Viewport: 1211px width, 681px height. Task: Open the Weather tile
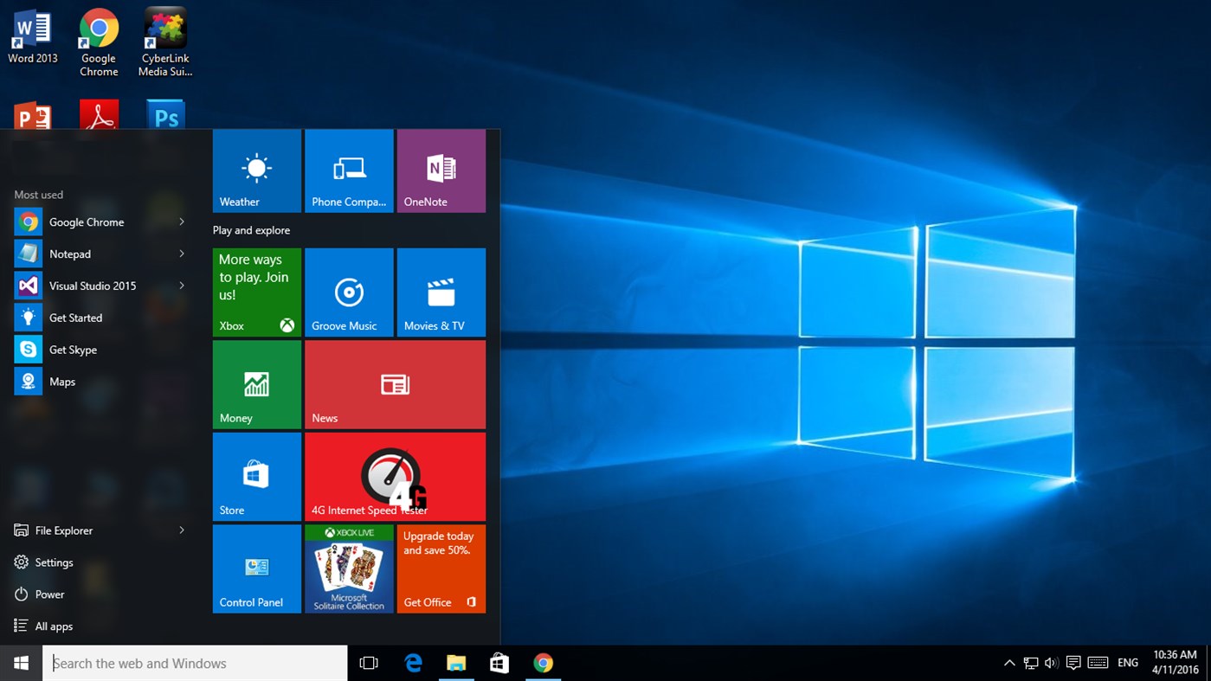click(257, 171)
